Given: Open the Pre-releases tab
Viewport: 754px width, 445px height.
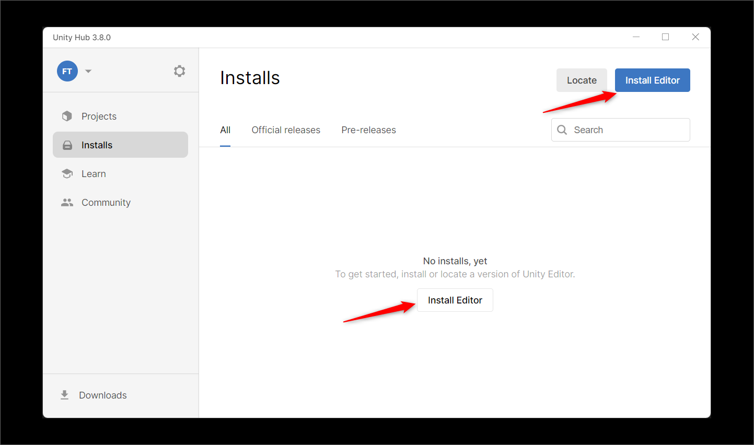Looking at the screenshot, I should click(x=368, y=130).
